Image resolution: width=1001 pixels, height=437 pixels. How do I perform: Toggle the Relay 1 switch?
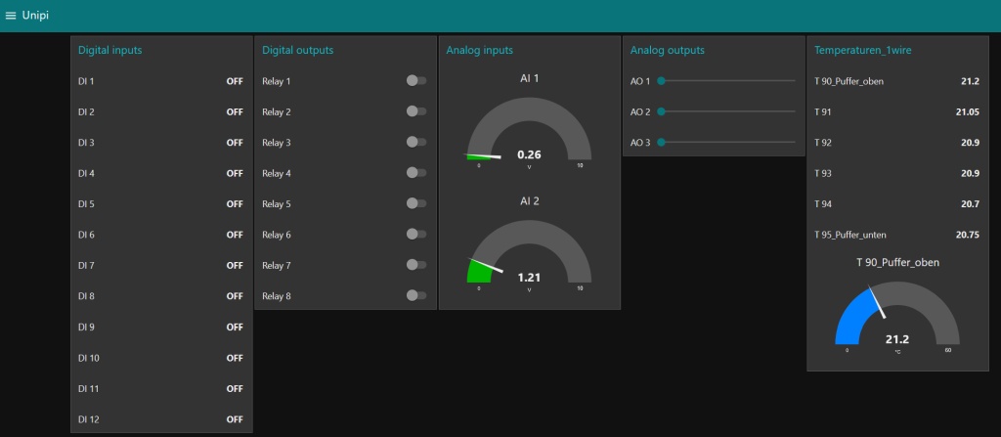416,80
